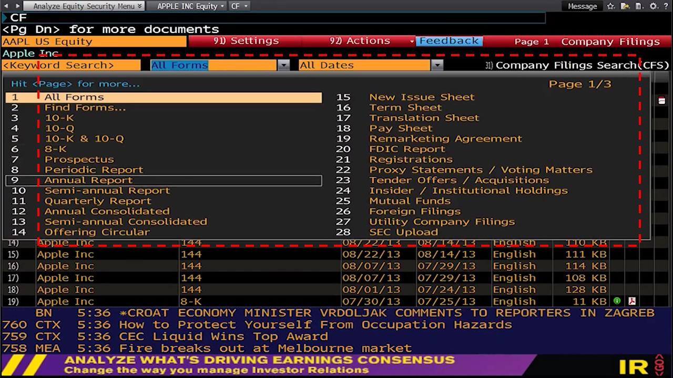Select Semi-annual Report option
This screenshot has height=378, width=673.
pos(107,191)
